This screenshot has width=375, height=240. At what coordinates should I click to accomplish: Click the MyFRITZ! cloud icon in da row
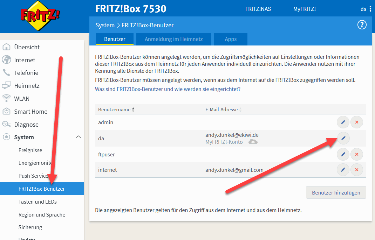253,142
